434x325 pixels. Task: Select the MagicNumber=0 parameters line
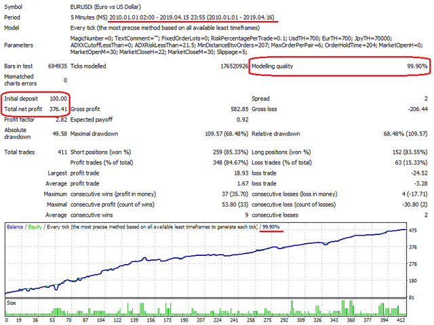point(231,39)
